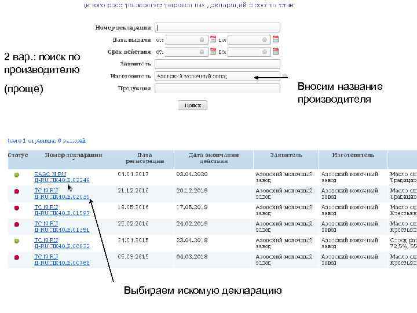Select expiry date 24.02.2019 cell

pyautogui.click(x=192, y=224)
